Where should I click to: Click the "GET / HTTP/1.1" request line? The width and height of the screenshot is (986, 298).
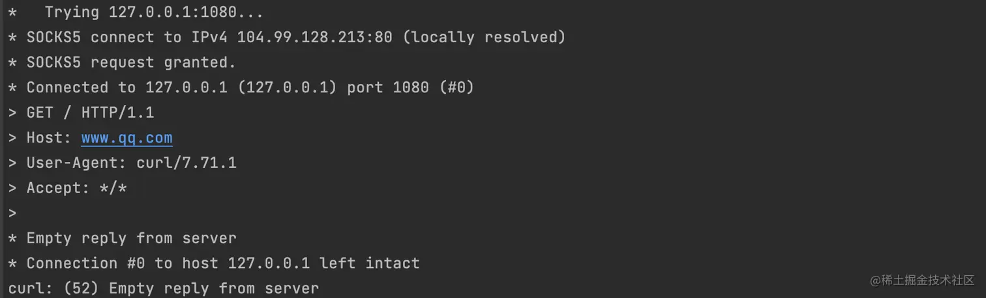(x=90, y=113)
